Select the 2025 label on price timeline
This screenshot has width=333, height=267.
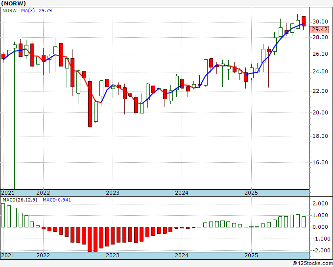251,193
